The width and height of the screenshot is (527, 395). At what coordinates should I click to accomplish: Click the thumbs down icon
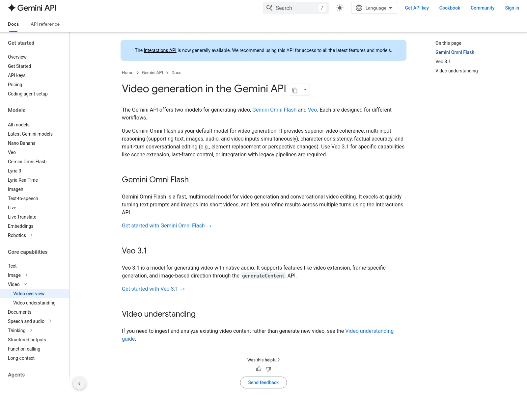pos(268,369)
